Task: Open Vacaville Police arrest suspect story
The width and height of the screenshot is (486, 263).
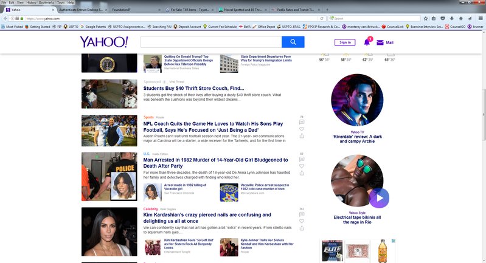Action: [x=265, y=187]
